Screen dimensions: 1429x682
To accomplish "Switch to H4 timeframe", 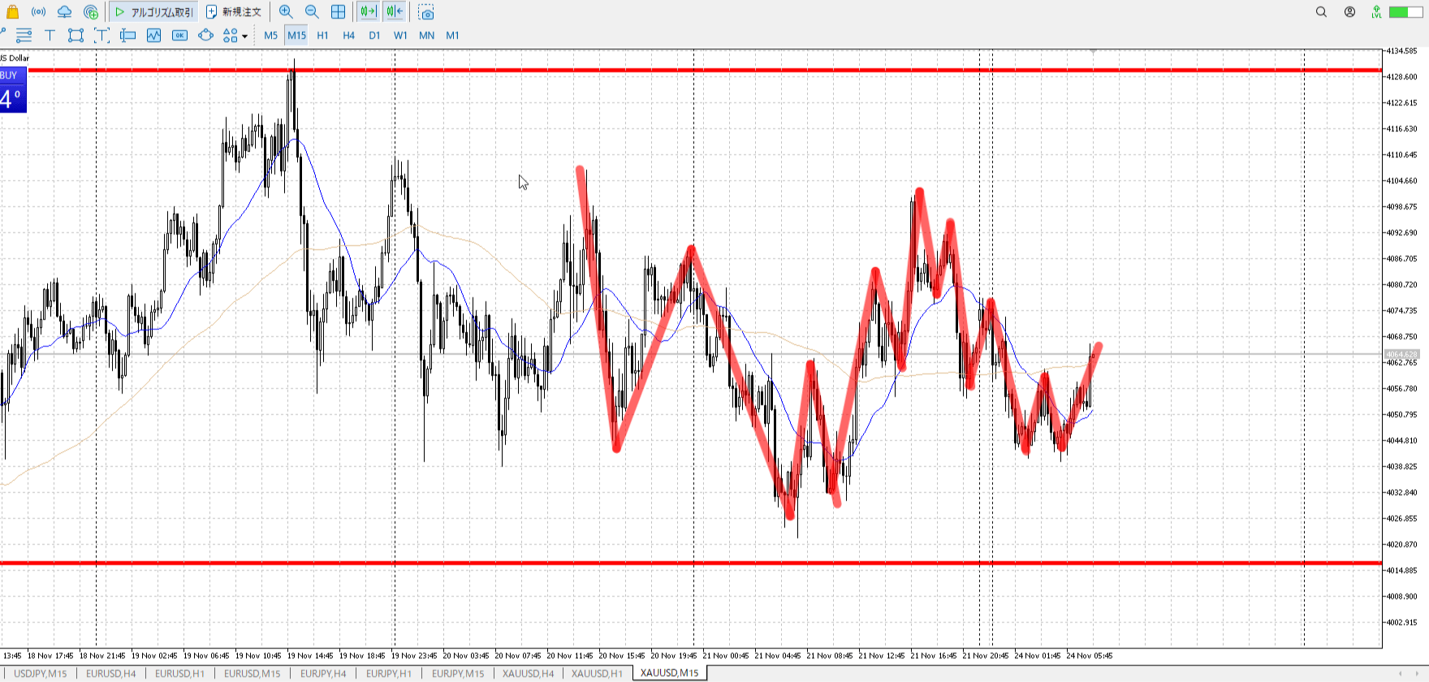I will 348,35.
